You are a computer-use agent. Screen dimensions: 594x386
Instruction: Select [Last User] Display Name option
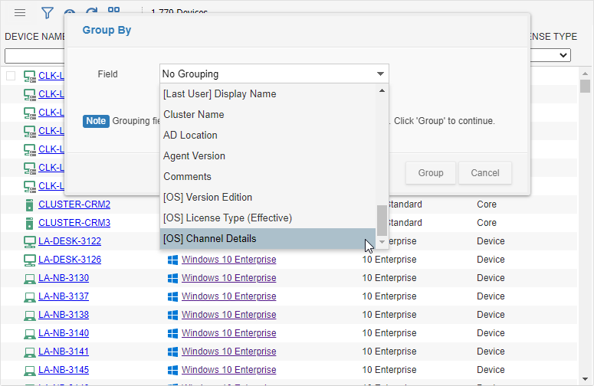point(267,94)
